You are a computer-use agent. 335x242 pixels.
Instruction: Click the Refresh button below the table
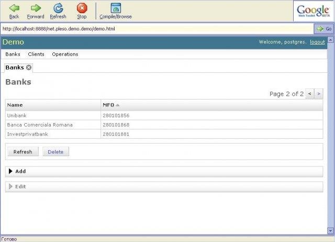[23, 152]
